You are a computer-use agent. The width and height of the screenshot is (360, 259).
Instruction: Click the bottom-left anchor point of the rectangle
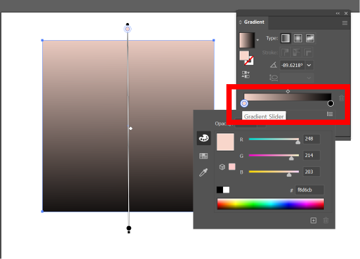point(42,211)
